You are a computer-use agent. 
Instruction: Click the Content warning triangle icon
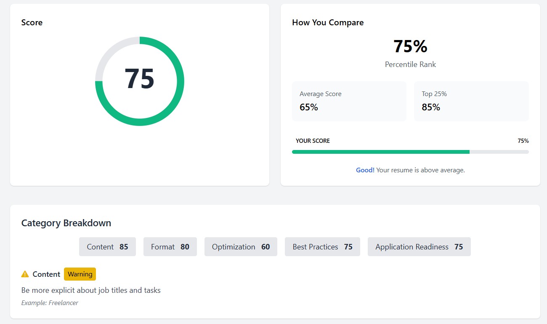pos(25,274)
